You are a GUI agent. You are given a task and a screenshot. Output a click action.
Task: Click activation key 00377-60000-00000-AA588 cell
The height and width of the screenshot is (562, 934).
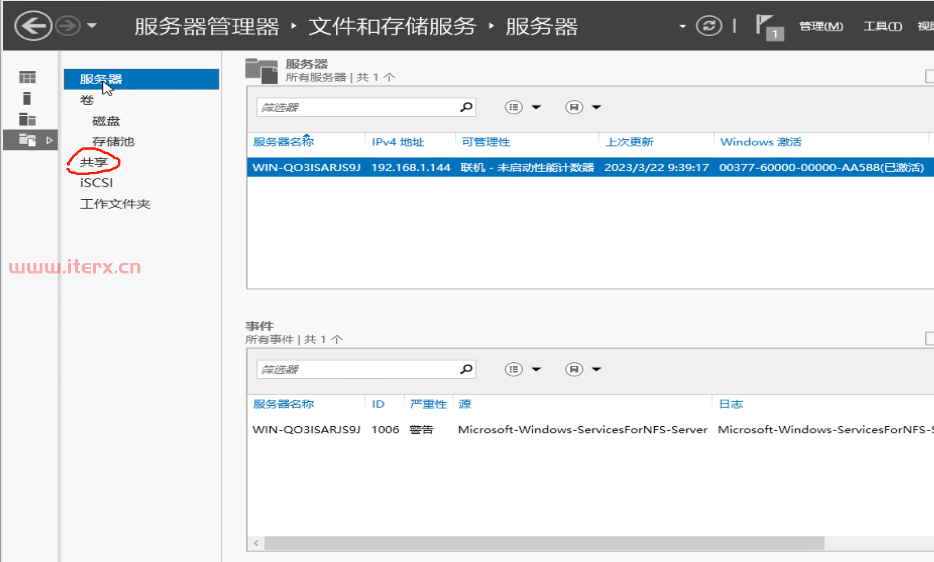click(x=821, y=167)
